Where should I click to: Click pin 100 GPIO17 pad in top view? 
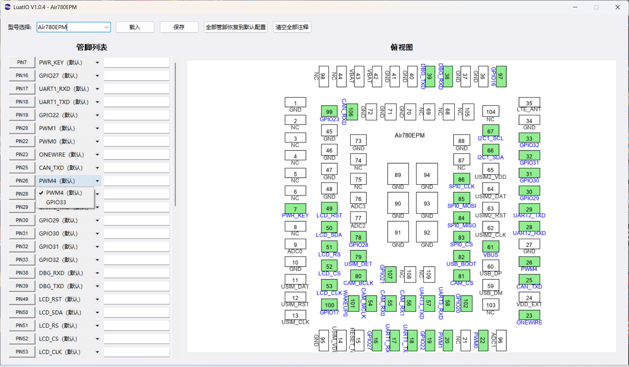coord(329,305)
